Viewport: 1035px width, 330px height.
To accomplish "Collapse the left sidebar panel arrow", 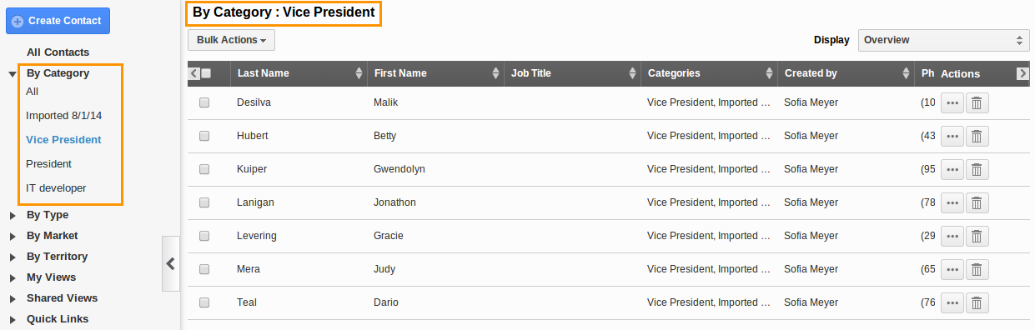I will (171, 263).
